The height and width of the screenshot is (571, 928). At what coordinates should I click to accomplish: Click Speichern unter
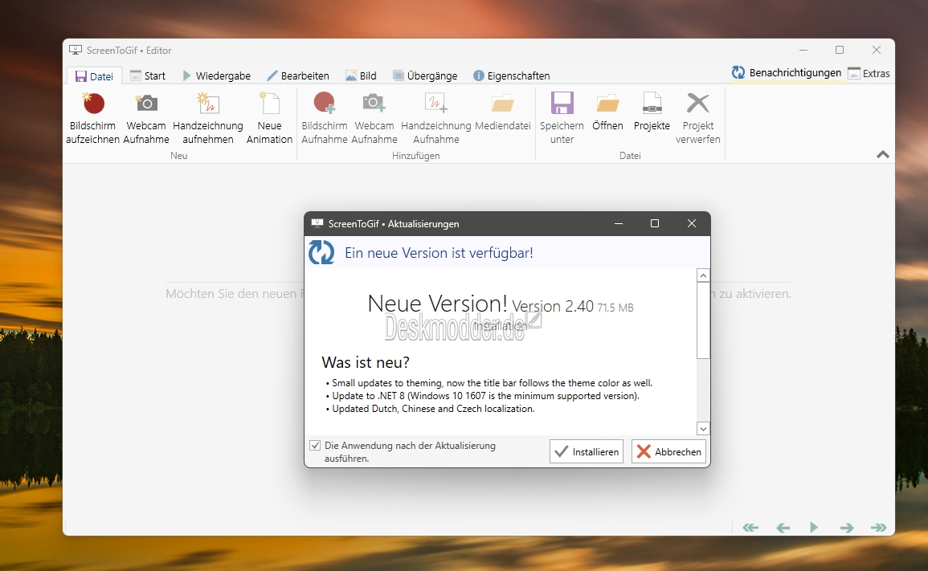click(562, 118)
